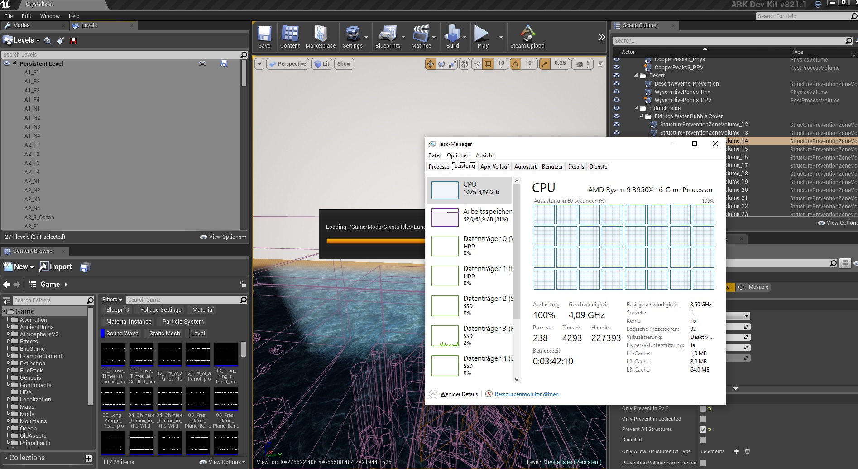Click the red save-levels disk icon
Viewport: 858px width, 469px height.
click(73, 40)
